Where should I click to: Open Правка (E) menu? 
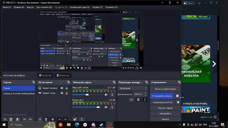(19, 7)
